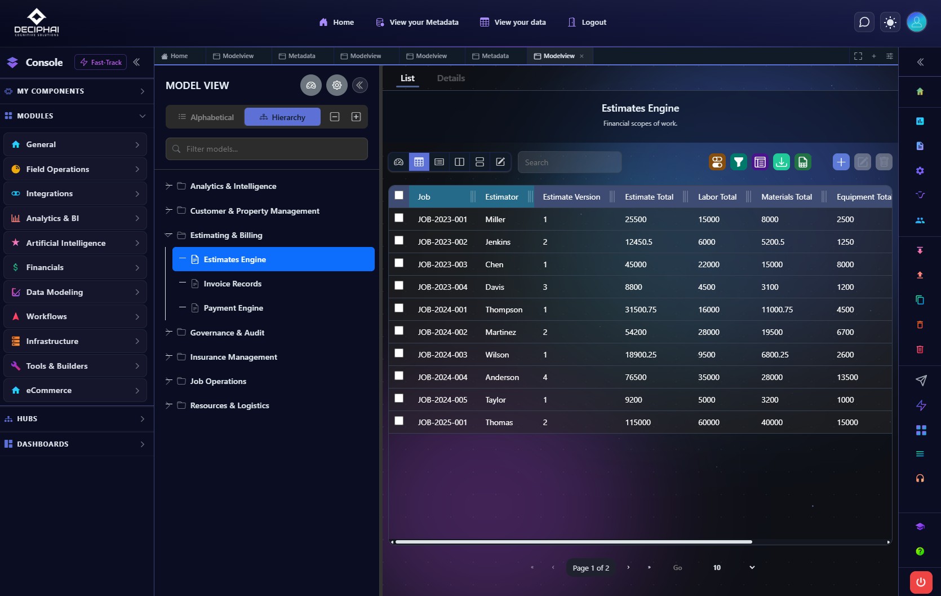Select the JOB-2025-001 row checkbox
This screenshot has width=941, height=596.
[399, 421]
